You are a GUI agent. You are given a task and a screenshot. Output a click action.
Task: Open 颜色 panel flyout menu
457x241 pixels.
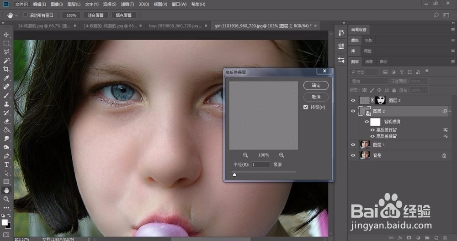click(x=452, y=40)
